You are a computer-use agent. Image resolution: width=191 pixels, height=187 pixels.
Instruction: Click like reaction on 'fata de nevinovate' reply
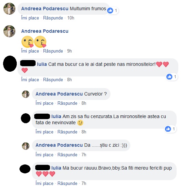pyautogui.click(x=168, y=129)
